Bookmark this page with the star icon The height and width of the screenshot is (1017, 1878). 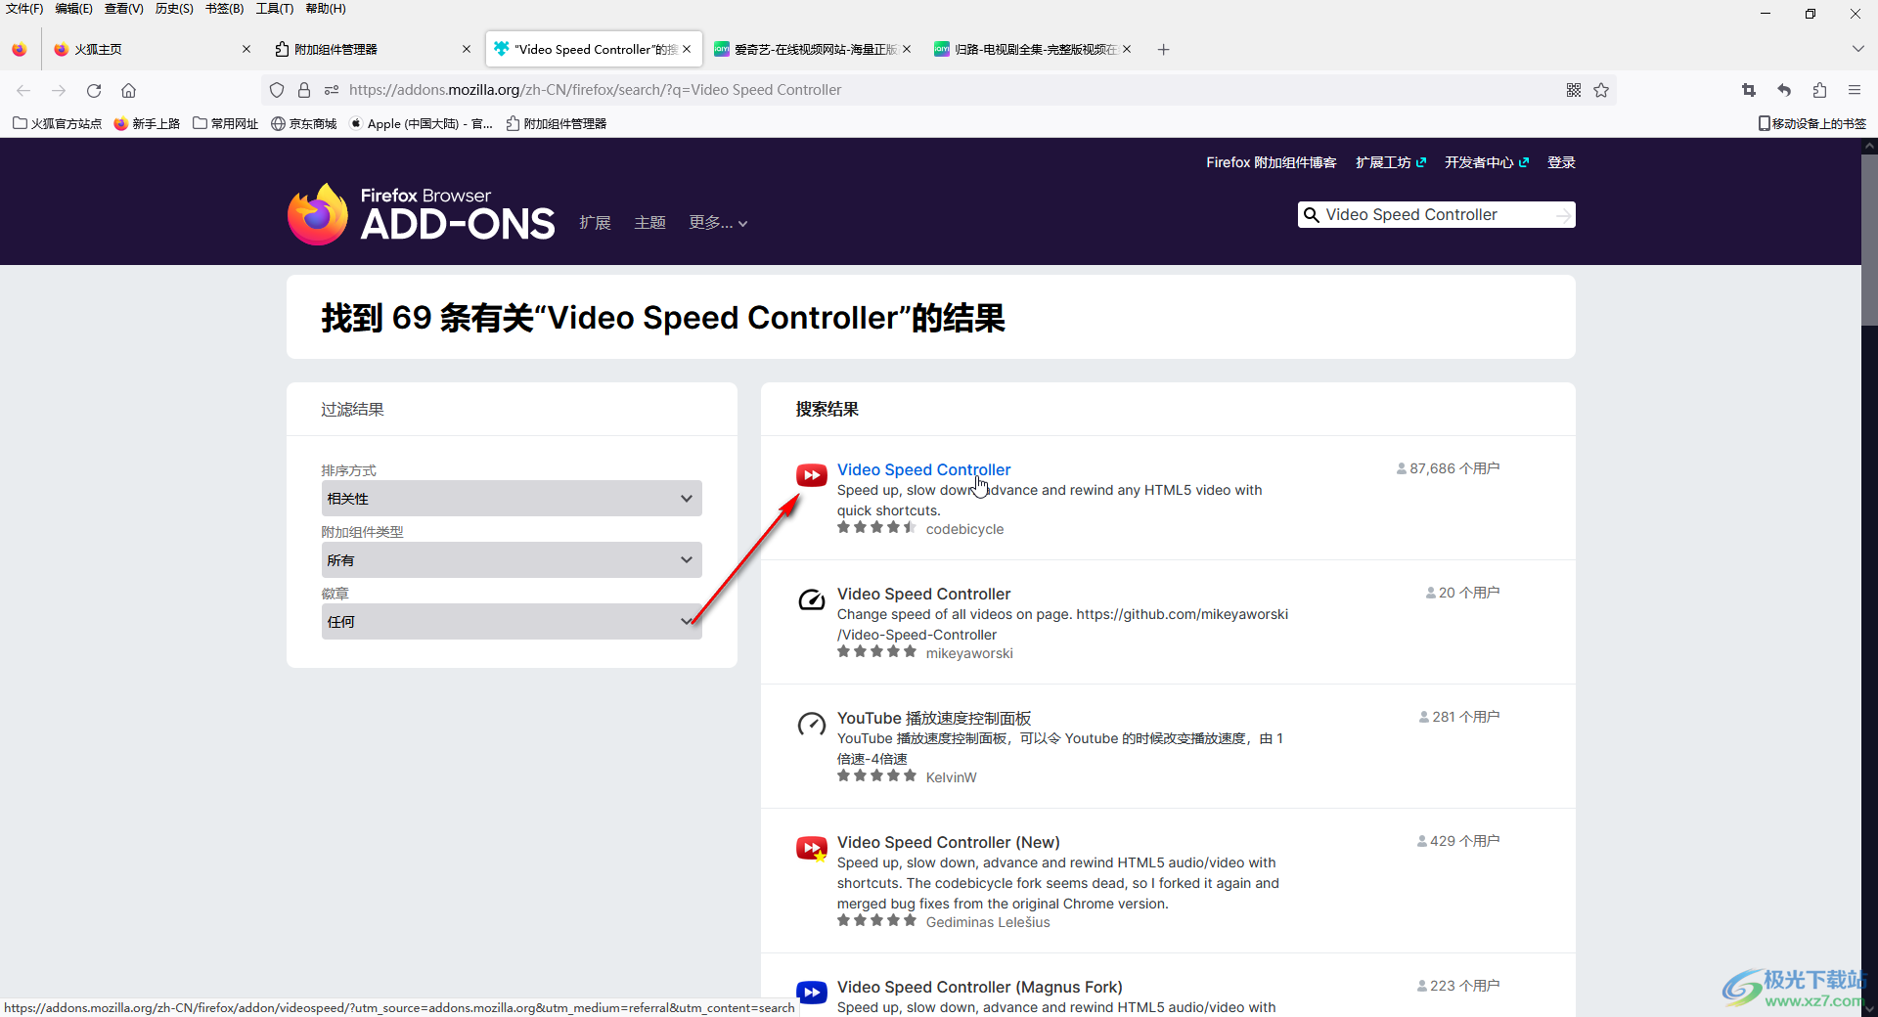(x=1601, y=90)
